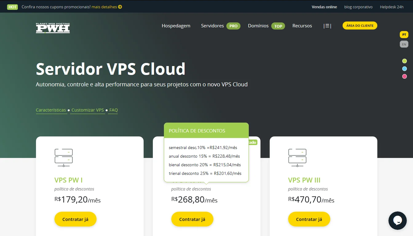The width and height of the screenshot is (413, 236).
Task: Click the PWH Planet Web Hosting logo
Action: 53,28
